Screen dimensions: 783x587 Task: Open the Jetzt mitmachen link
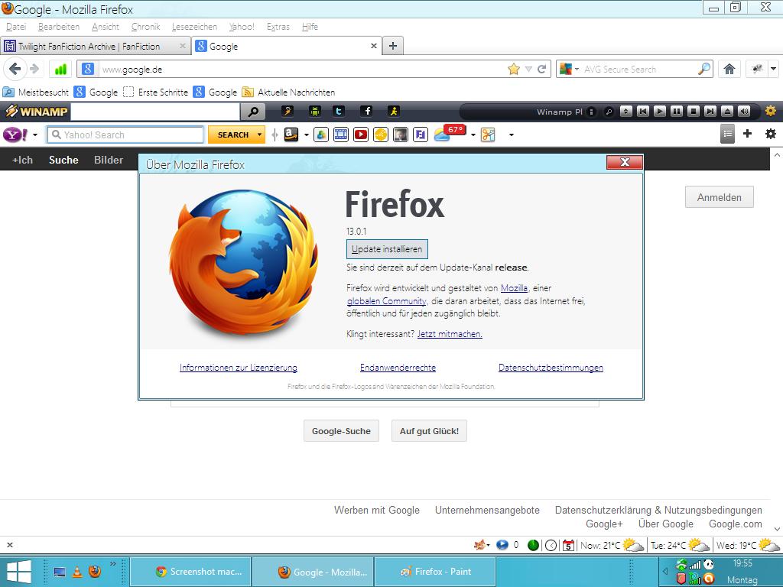coord(450,334)
